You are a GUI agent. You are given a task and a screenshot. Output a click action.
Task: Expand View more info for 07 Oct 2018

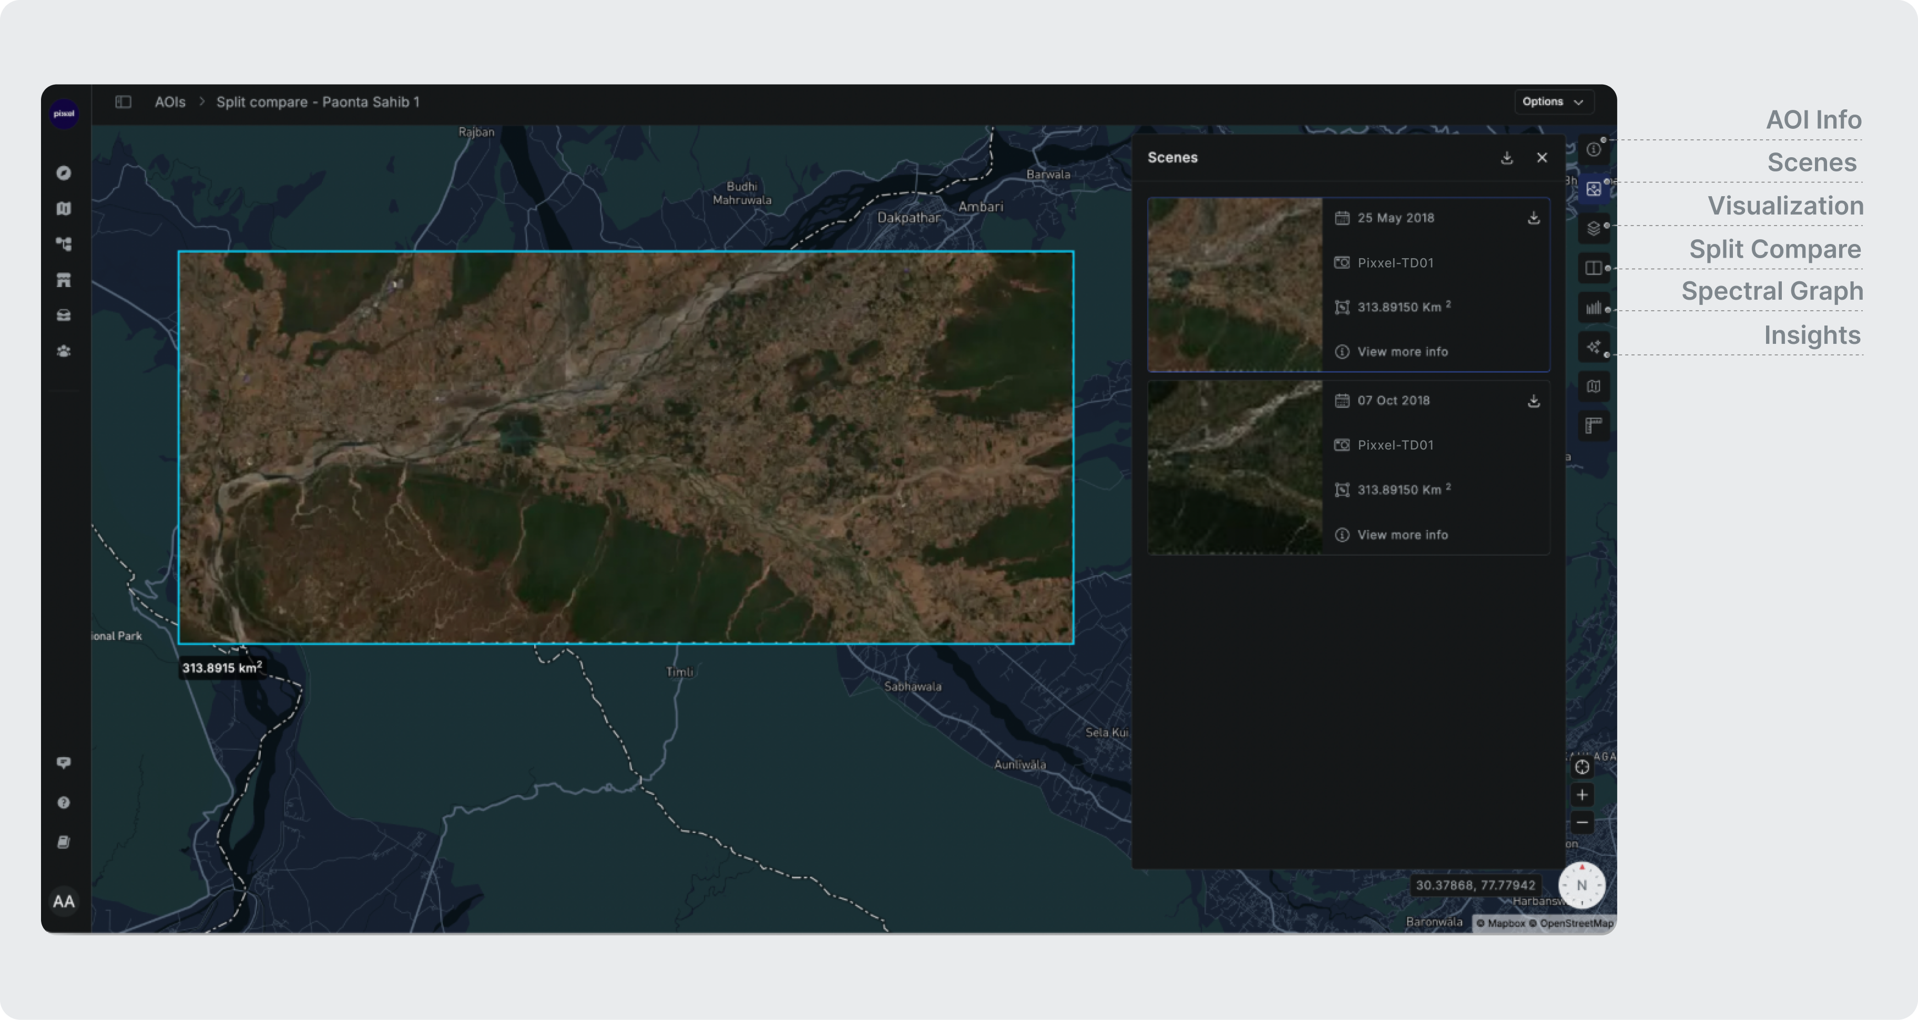1401,535
